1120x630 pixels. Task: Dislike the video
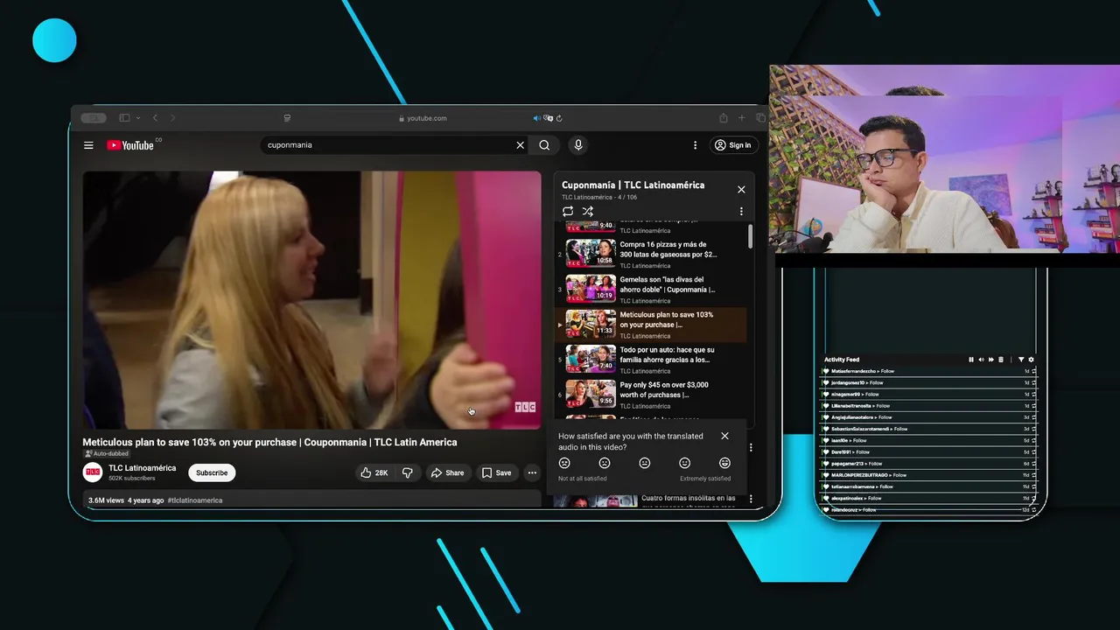tap(407, 472)
